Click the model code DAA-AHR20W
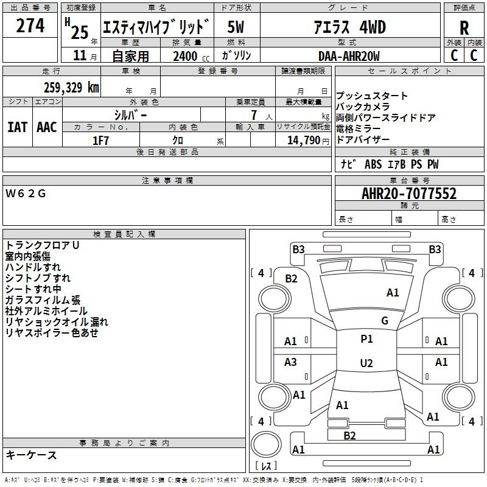 click(349, 56)
